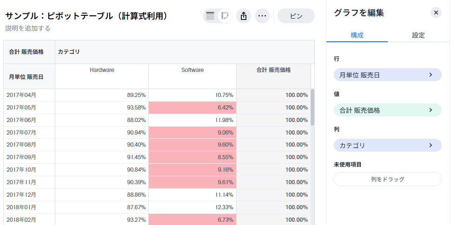Screen dimensions: 451x225
Task: Expand the 月単位 販売日 row chip
Action: coord(388,75)
